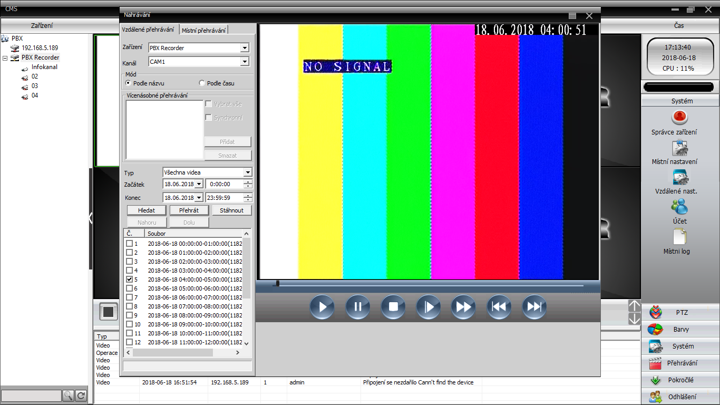Viewport: 720px width, 405px height.
Task: Click the Stáhnout download button
Action: click(232, 210)
